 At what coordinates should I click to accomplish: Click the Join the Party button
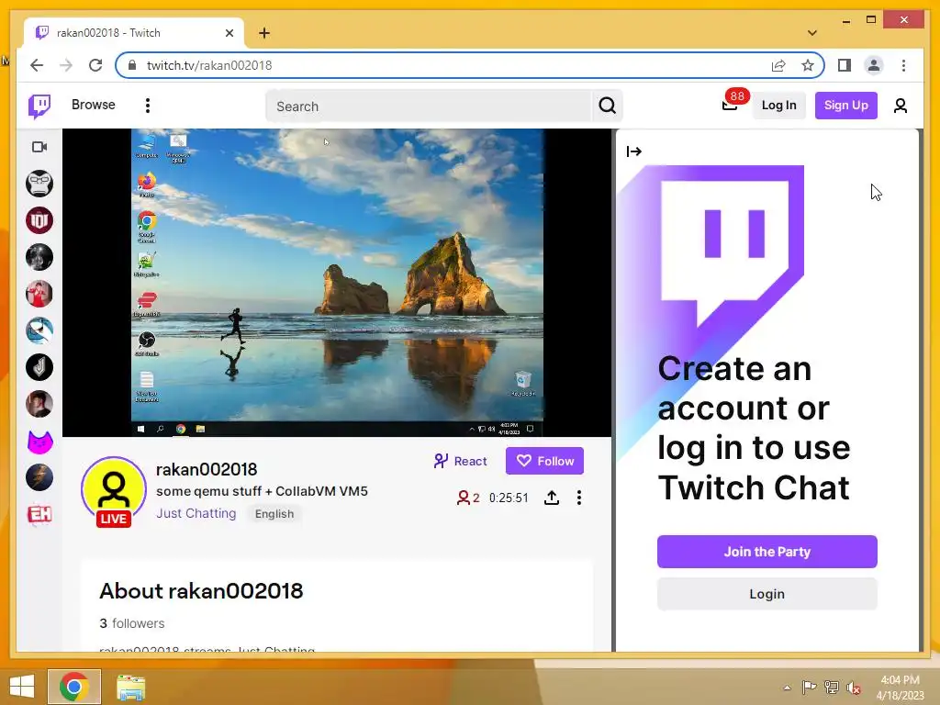click(767, 552)
